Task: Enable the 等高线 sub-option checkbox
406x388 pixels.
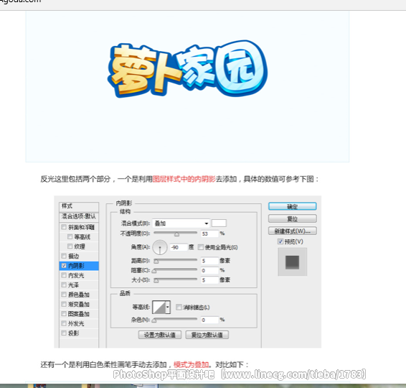Action: (x=70, y=237)
